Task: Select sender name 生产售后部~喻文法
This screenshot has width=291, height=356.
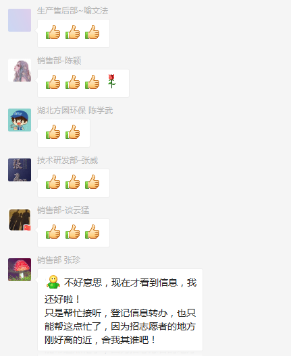Action: (x=72, y=11)
